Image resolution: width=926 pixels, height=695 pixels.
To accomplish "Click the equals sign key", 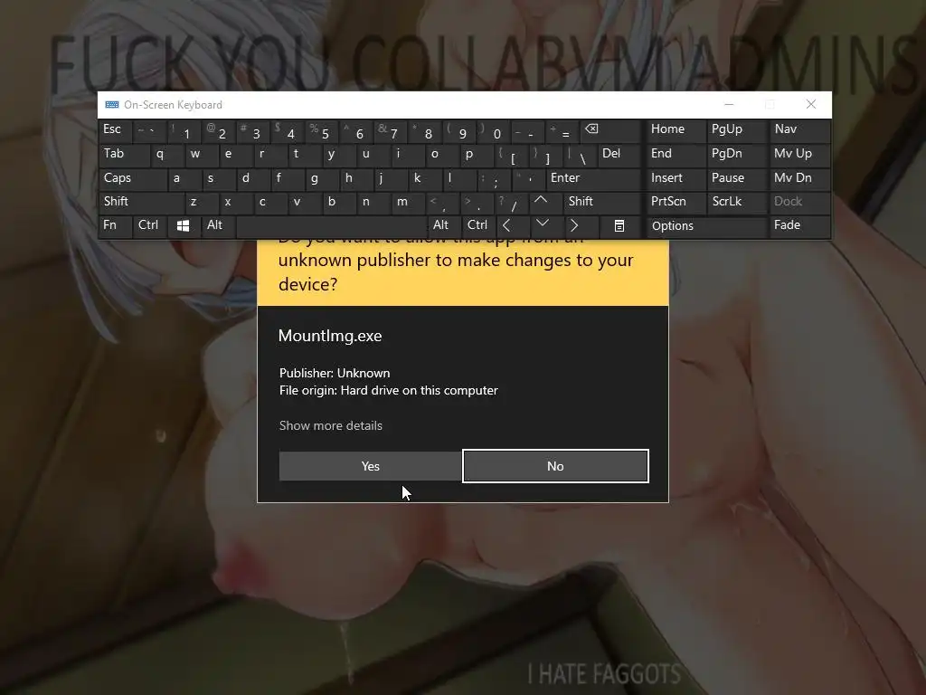I will pyautogui.click(x=562, y=130).
